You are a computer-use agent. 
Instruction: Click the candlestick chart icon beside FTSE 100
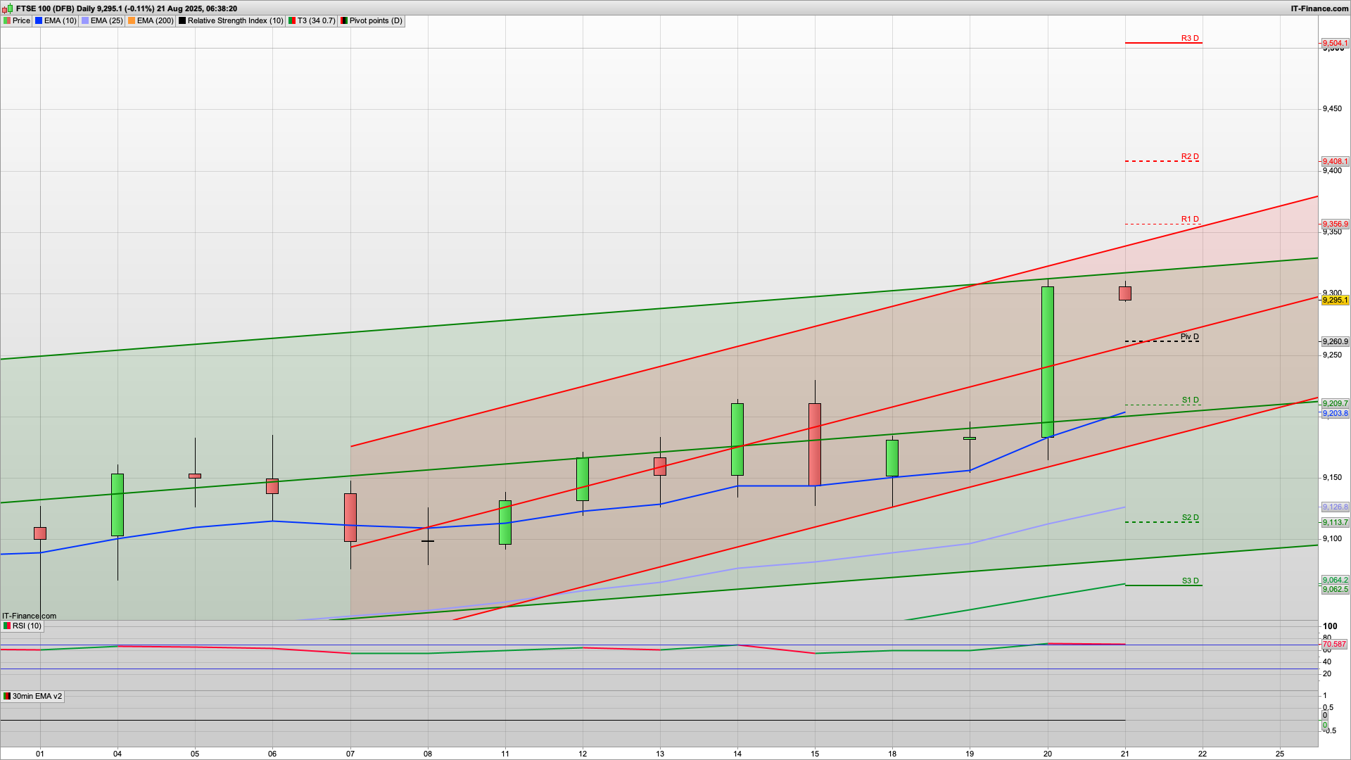click(x=8, y=8)
